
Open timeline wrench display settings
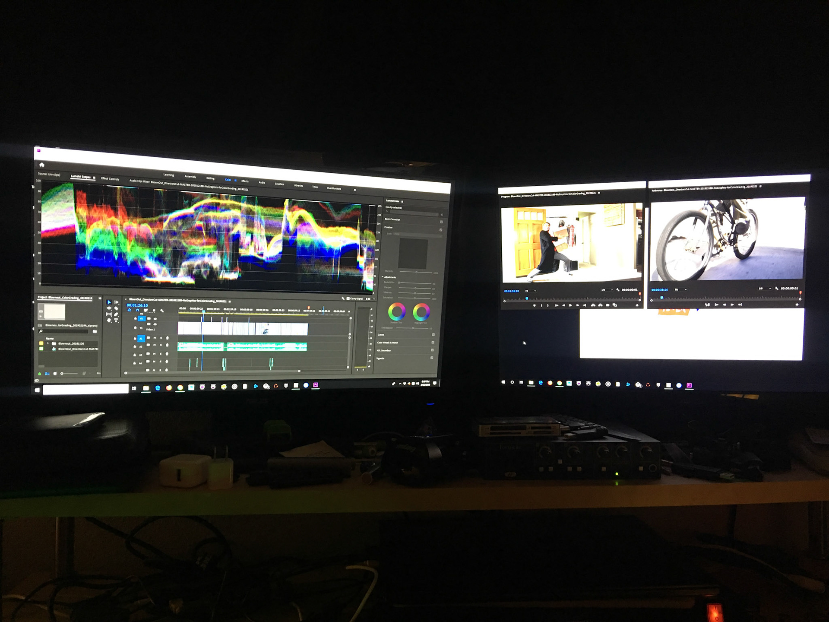(x=162, y=311)
